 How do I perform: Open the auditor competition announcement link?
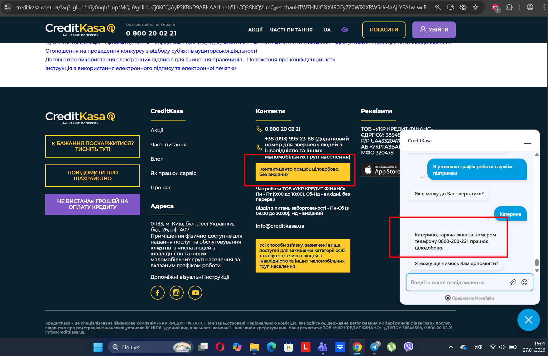point(151,51)
